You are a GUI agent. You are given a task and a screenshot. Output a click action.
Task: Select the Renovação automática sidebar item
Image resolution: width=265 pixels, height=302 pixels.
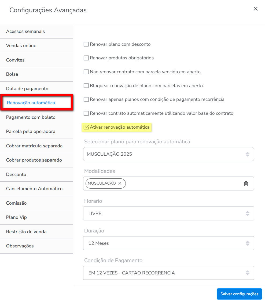[31, 103]
